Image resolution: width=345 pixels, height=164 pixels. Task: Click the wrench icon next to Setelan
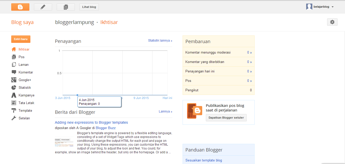(14, 118)
